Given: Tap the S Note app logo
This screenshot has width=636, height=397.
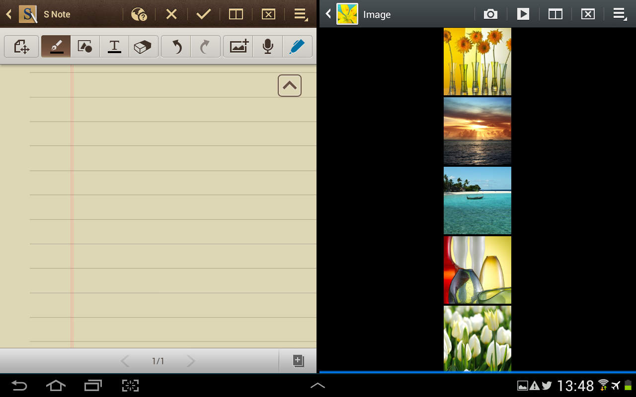Looking at the screenshot, I should [28, 14].
